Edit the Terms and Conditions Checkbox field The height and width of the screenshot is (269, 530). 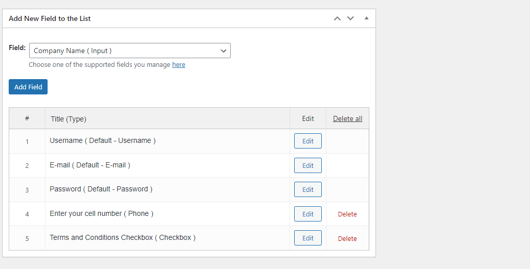pyautogui.click(x=307, y=238)
